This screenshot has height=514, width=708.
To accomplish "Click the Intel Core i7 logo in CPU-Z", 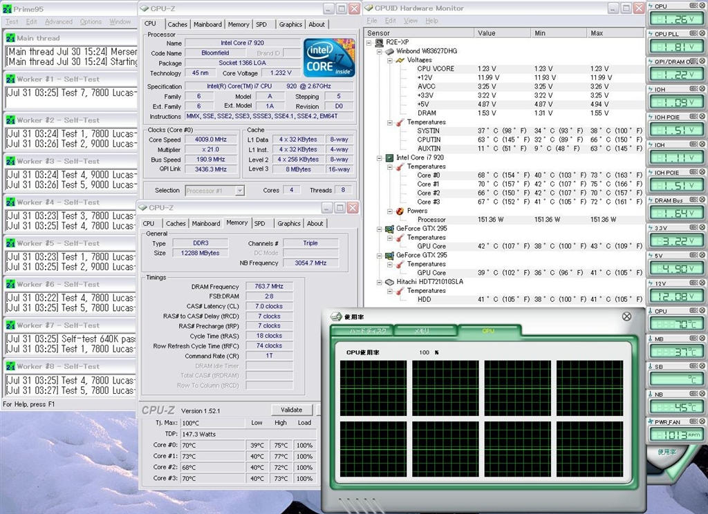I will coord(329,58).
